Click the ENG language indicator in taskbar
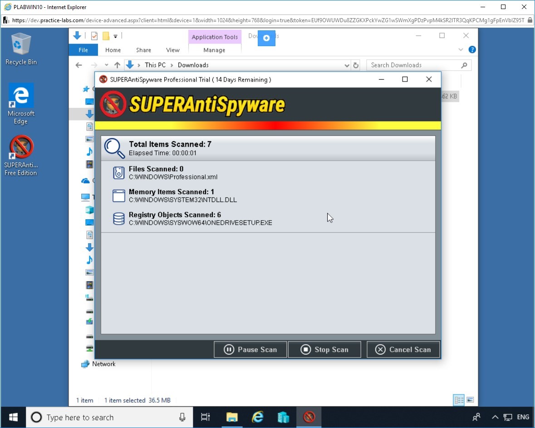The height and width of the screenshot is (428, 535). pos(523,417)
